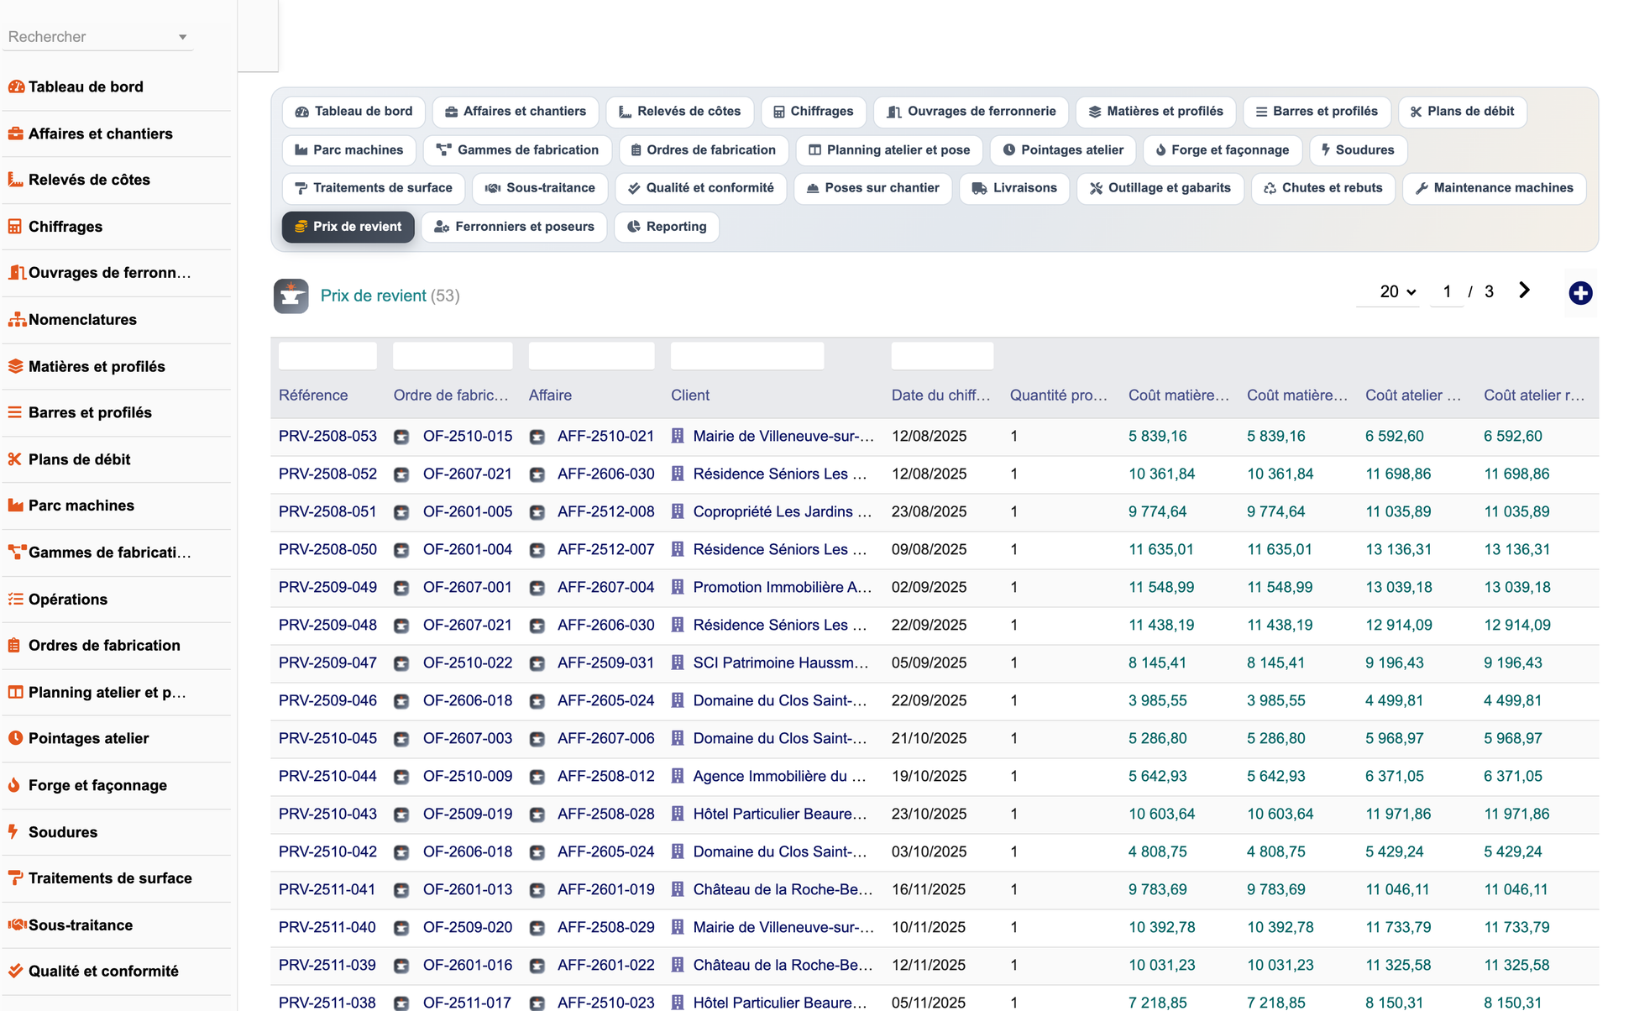
Task: Click order icon beside OF-2510-015
Action: (401, 437)
